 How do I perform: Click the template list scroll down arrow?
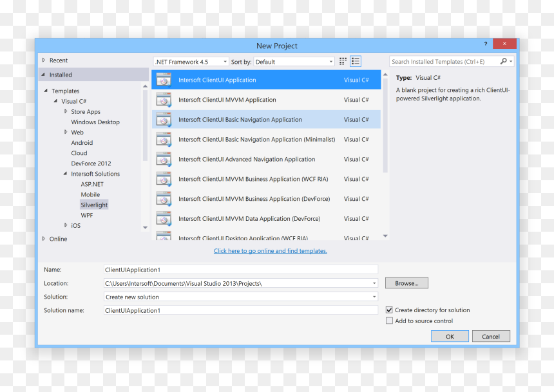coord(385,236)
